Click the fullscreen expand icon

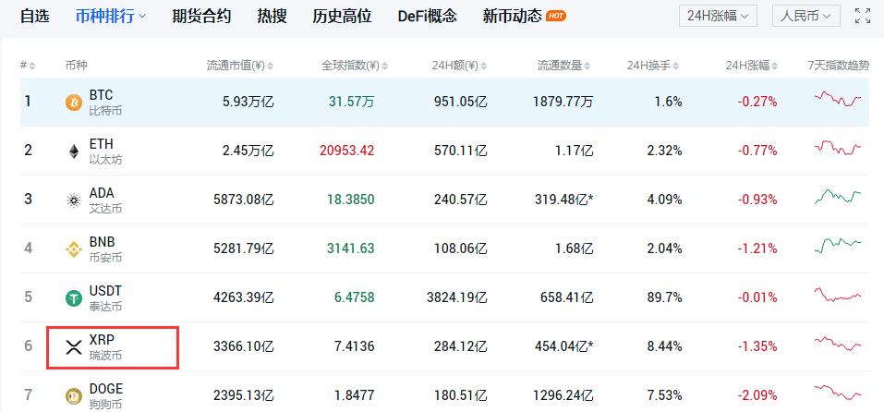tap(862, 16)
